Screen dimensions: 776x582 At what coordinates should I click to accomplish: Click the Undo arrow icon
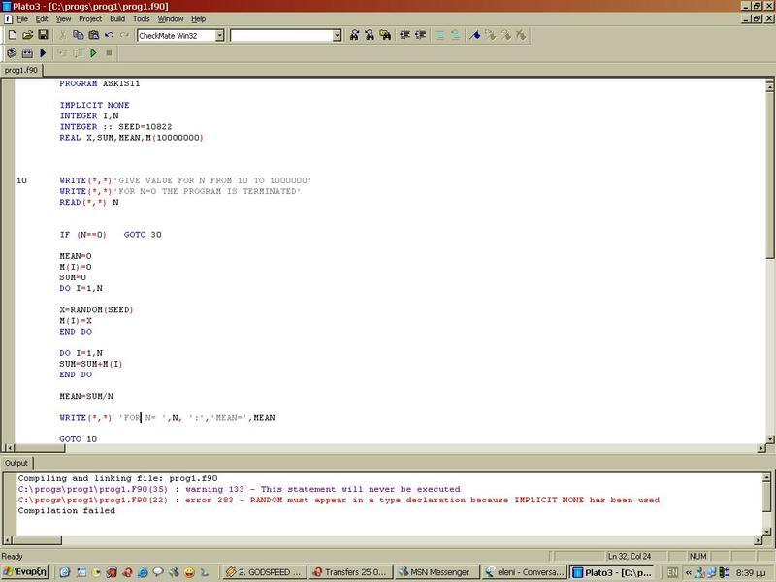[110, 35]
